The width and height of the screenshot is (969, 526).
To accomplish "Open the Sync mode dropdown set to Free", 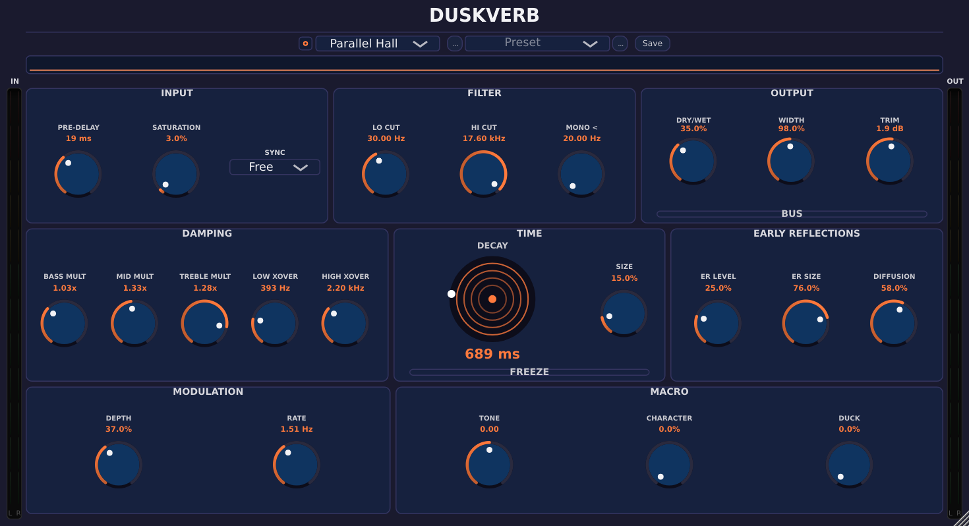I will (x=275, y=167).
